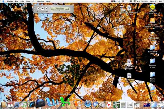Click the track info display in mini player

point(60,9)
